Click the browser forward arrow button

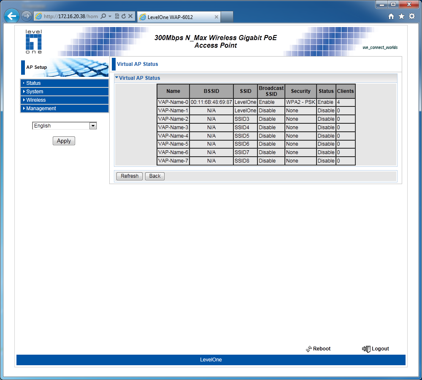coord(26,16)
